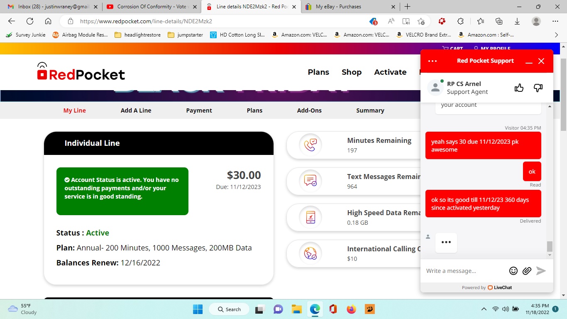Refresh the Red Pocket page
This screenshot has width=567, height=319.
30,21
